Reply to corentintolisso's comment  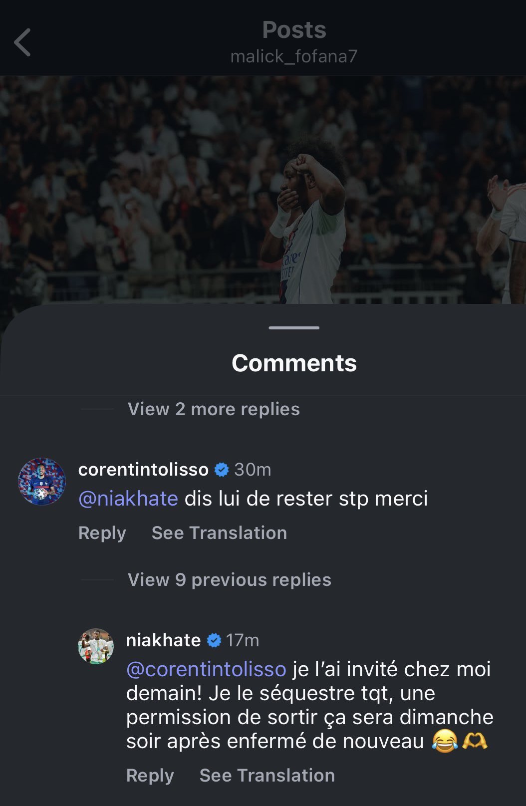pos(102,533)
